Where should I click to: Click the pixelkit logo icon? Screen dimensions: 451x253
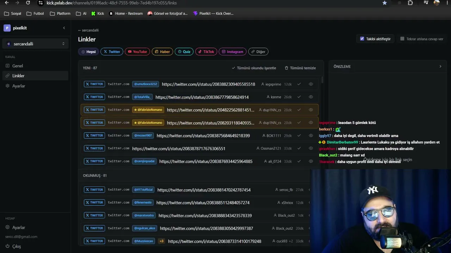pyautogui.click(x=7, y=28)
